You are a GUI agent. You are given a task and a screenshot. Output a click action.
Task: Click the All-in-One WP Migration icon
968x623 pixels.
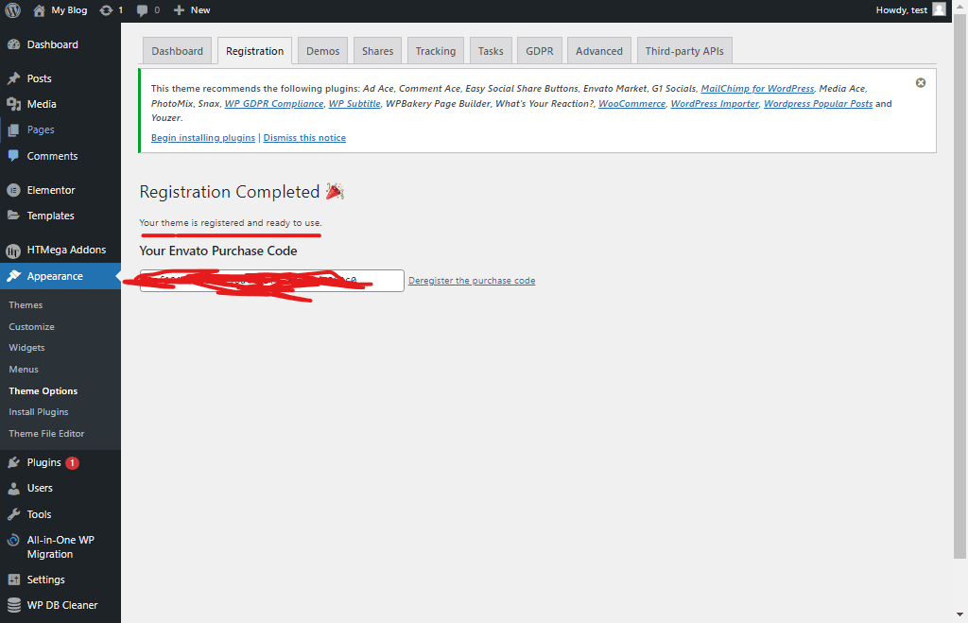click(13, 540)
